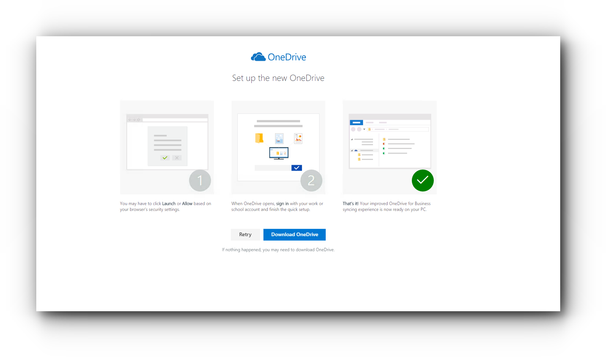Click the step 1 browser prompt illustration
Screen dimensions: 606x357
click(167, 147)
